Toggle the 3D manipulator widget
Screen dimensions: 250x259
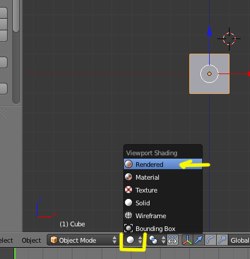coord(187,240)
